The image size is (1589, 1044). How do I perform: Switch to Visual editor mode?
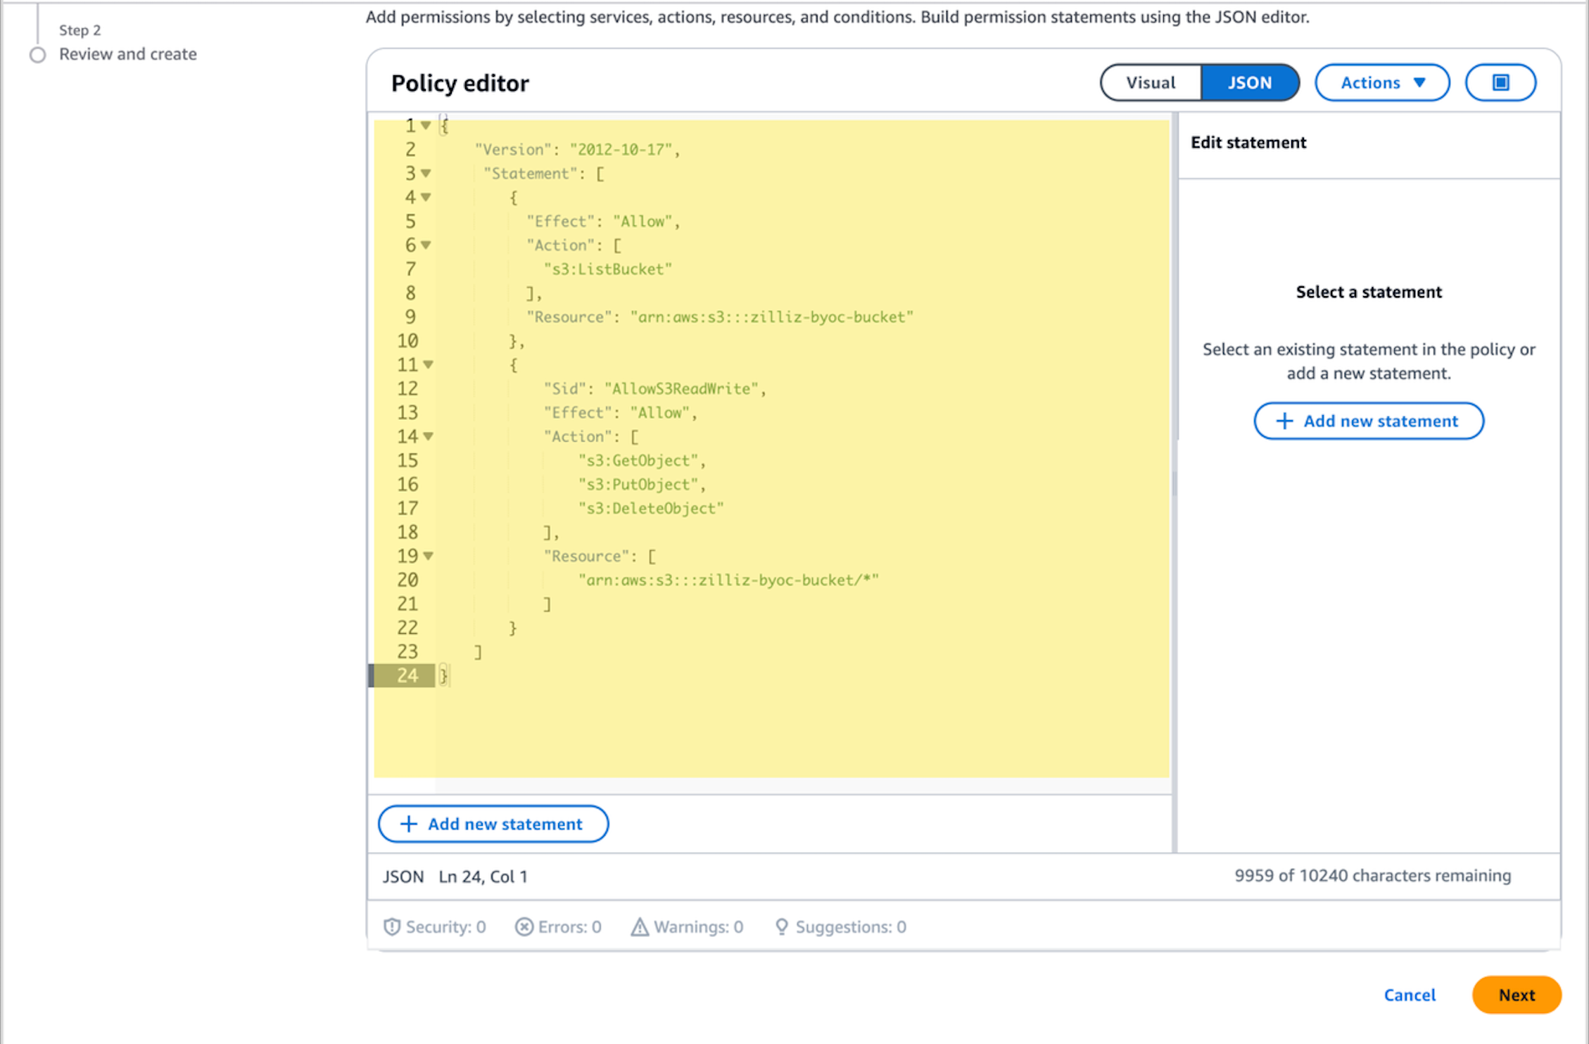pyautogui.click(x=1150, y=82)
